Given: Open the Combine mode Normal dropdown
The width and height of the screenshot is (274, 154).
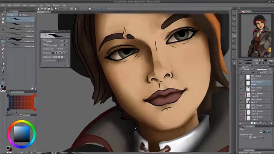Looking at the screenshot, I should [x=62, y=49].
